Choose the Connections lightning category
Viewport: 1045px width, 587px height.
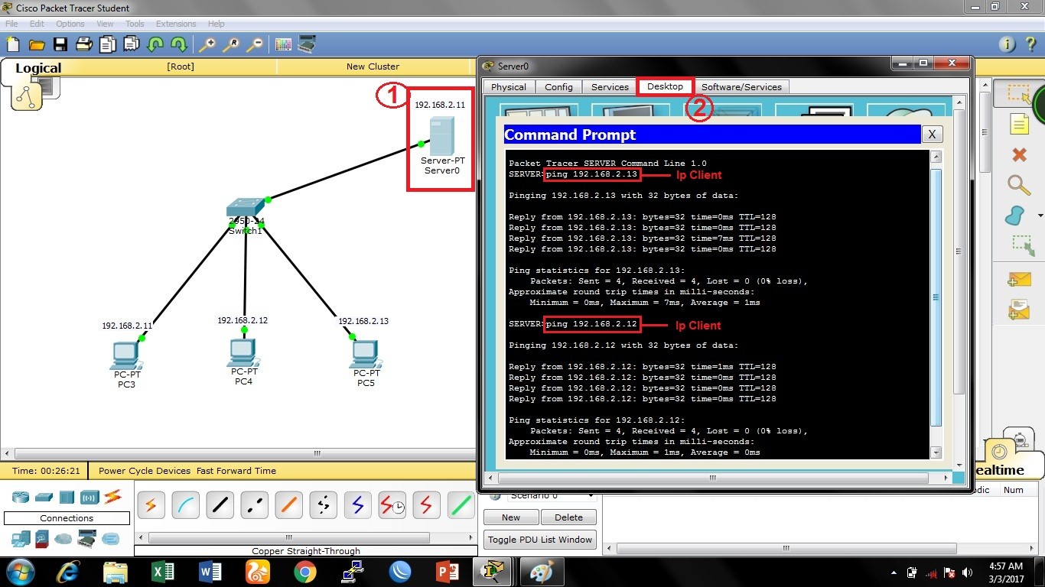112,497
